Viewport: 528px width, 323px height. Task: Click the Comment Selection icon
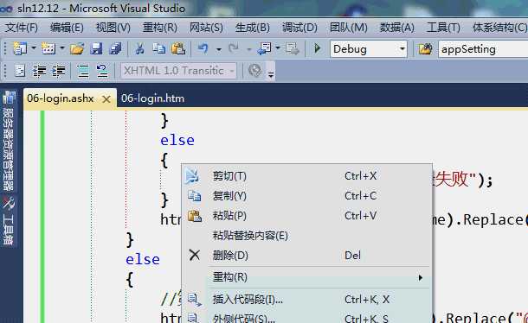(83, 71)
